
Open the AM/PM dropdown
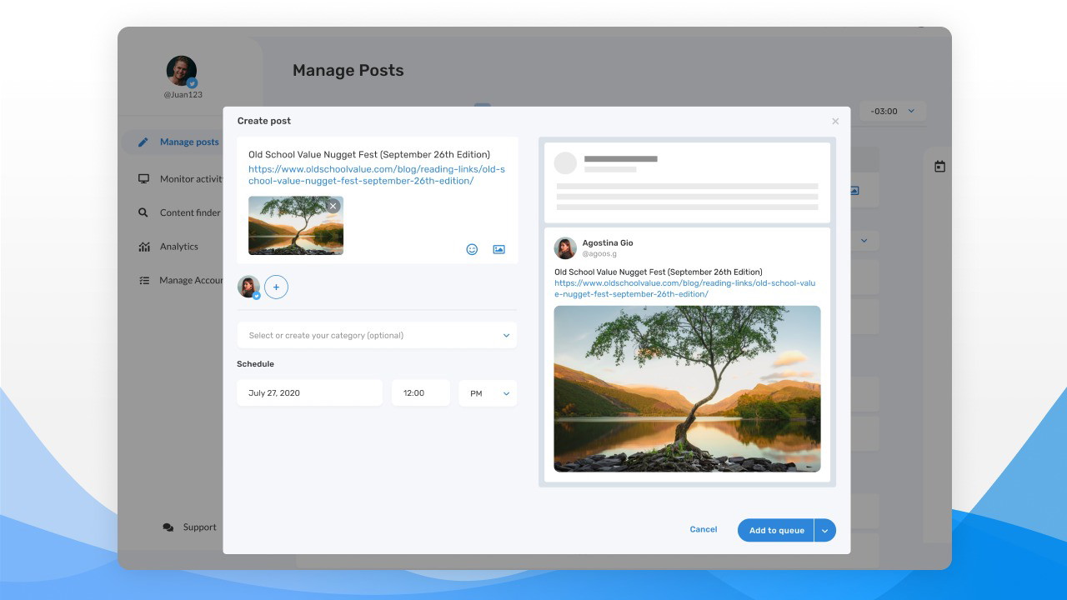pos(488,393)
